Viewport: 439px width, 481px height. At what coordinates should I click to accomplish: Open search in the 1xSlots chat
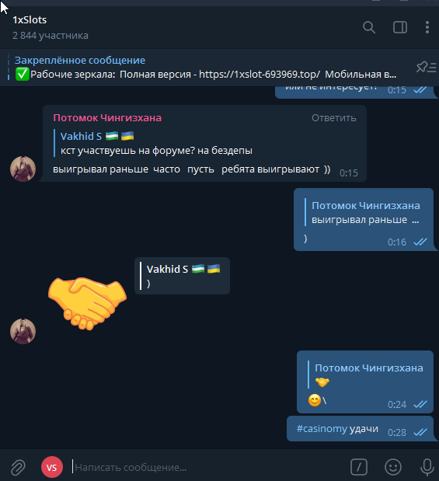(x=369, y=27)
